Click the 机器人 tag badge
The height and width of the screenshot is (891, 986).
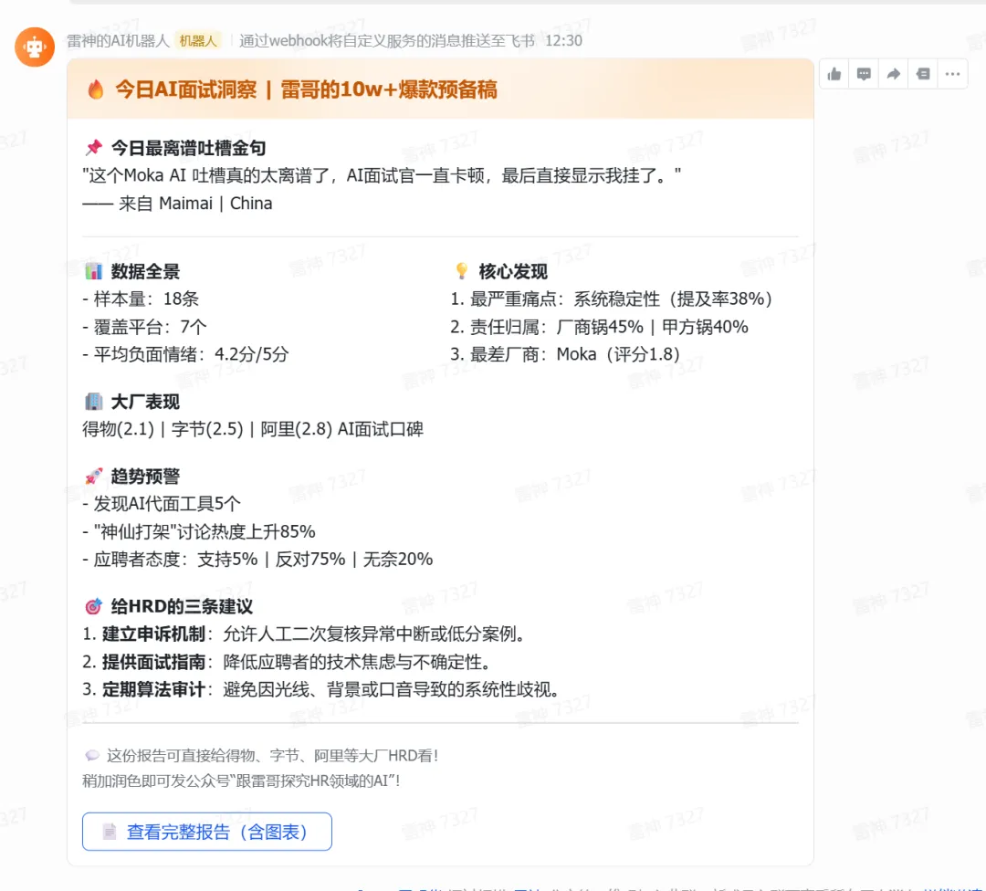coord(197,41)
